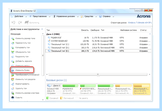The image size is (162, 111).
Task: Click the volume list horizontal scrollbar
Action: (x=98, y=75)
